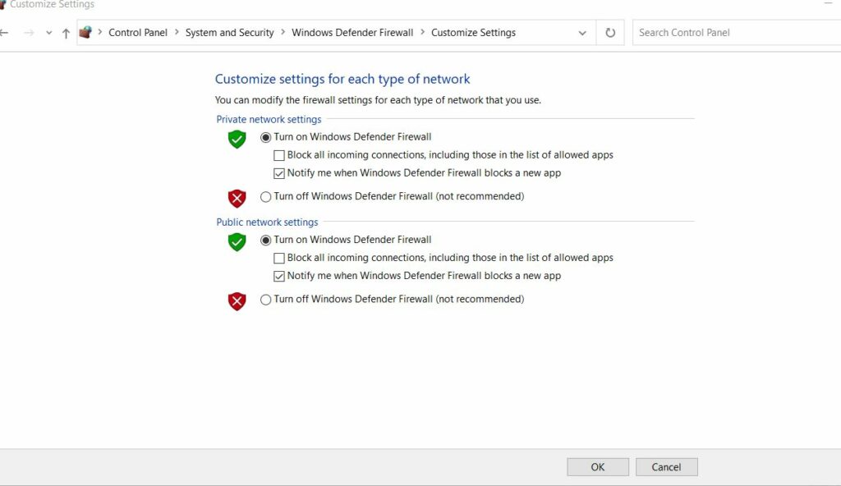Image resolution: width=841 pixels, height=486 pixels.
Task: Open the Recent locations dropdown arrow
Action: pyautogui.click(x=48, y=33)
